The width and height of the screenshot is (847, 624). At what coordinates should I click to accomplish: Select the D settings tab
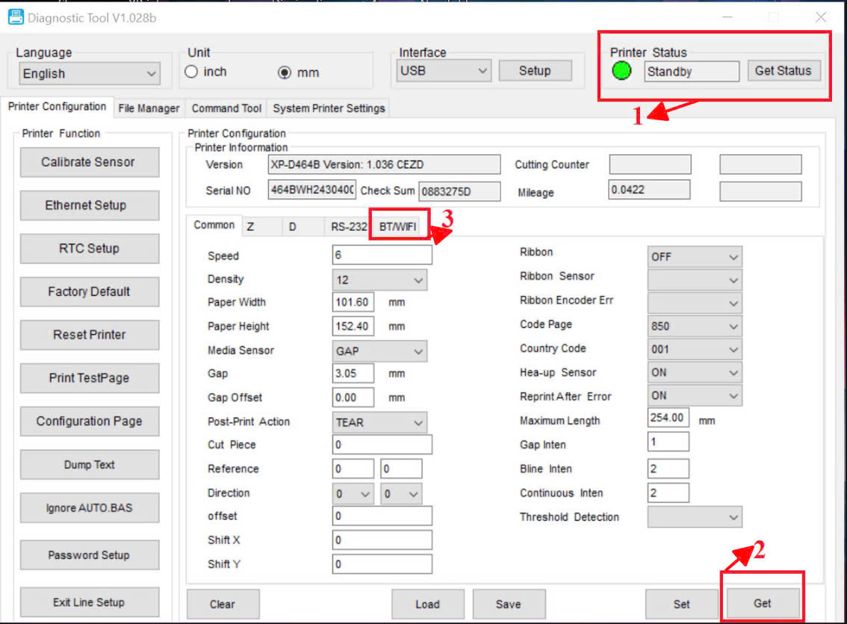(303, 227)
